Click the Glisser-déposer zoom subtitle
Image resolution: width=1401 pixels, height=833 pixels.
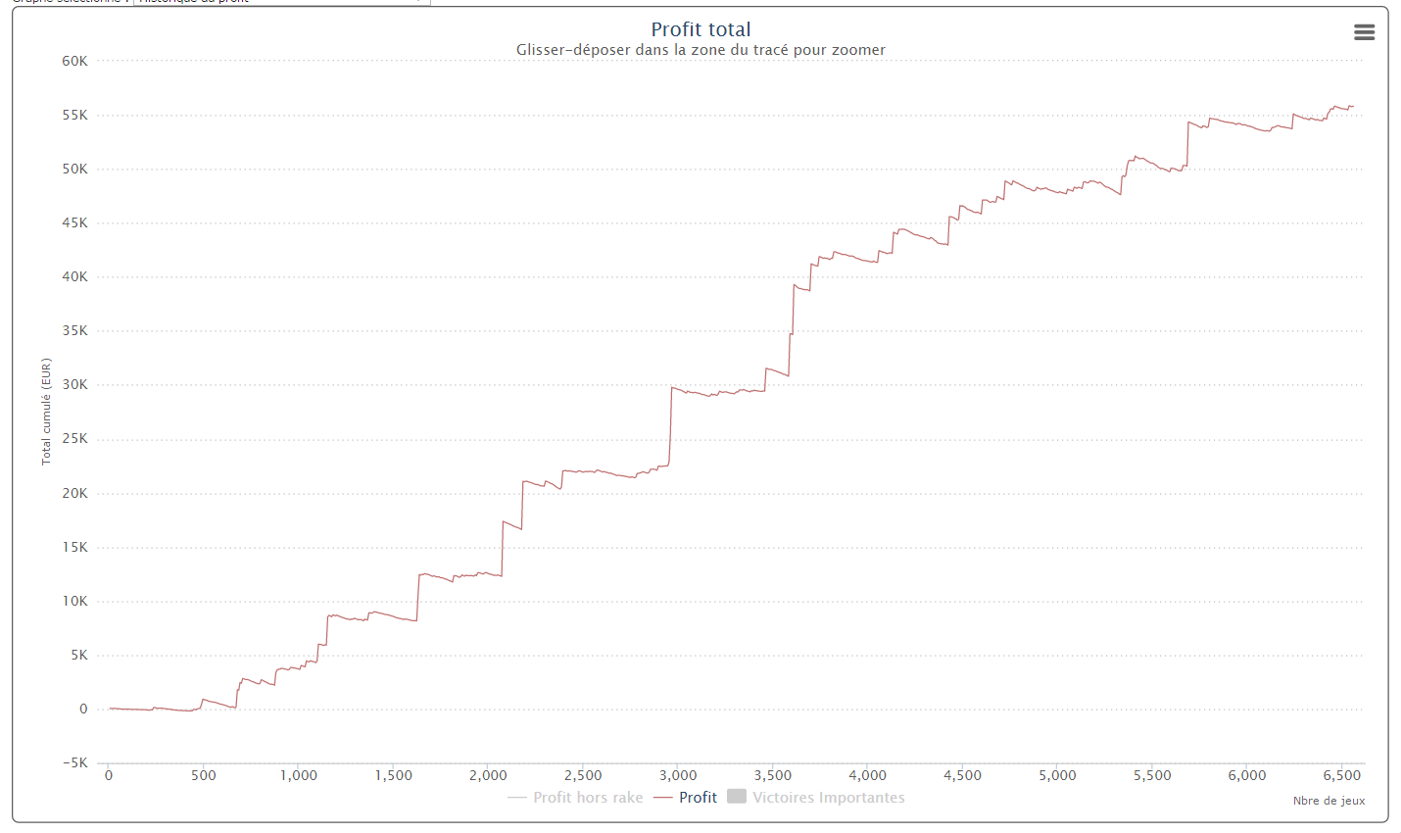coord(700,50)
